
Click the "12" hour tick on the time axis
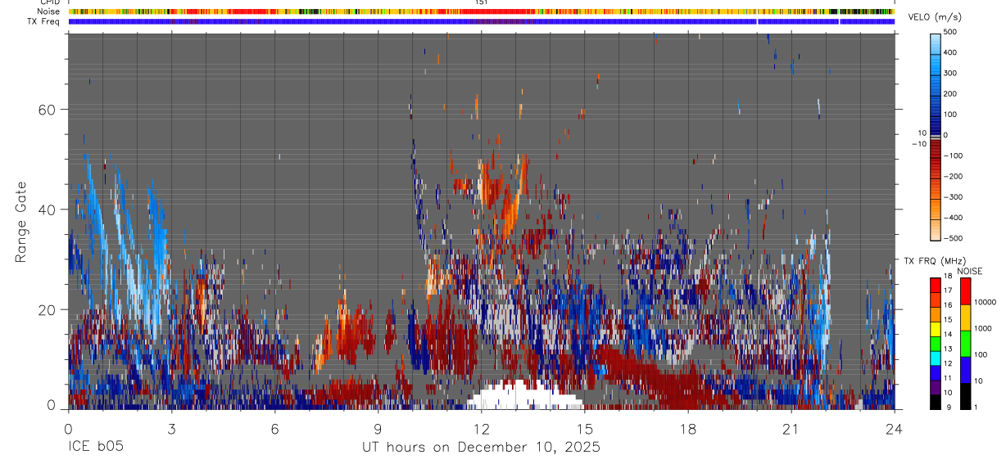pyautogui.click(x=482, y=429)
